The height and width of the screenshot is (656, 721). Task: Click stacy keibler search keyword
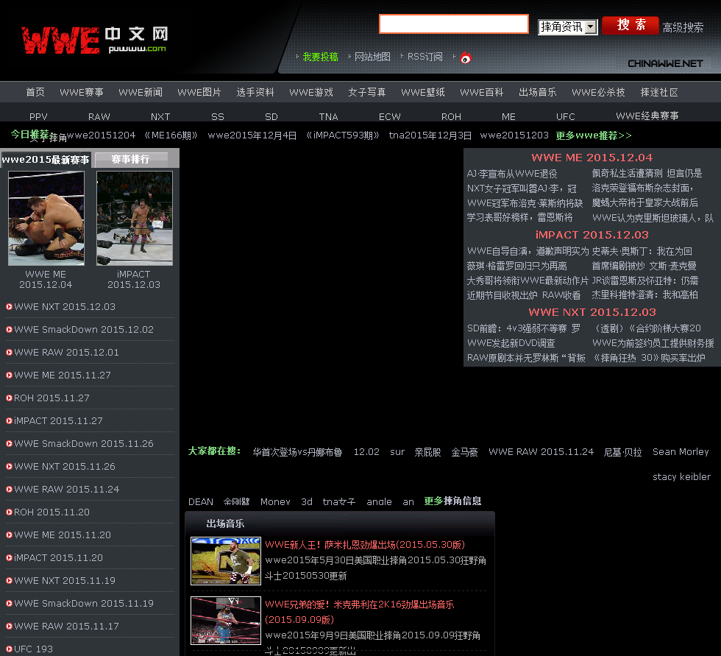tap(681, 476)
